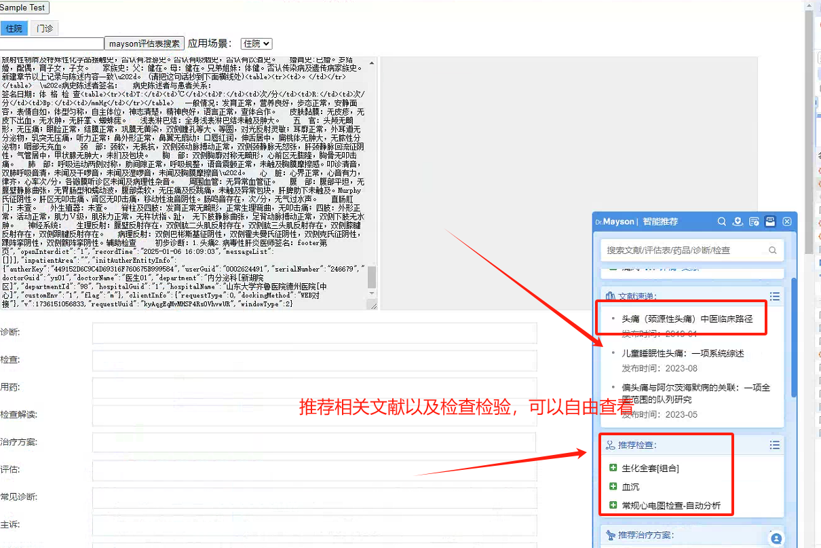The height and width of the screenshot is (548, 821).
Task: Add 常规心电图检查-自动分析 via green plus icon
Action: (x=613, y=506)
